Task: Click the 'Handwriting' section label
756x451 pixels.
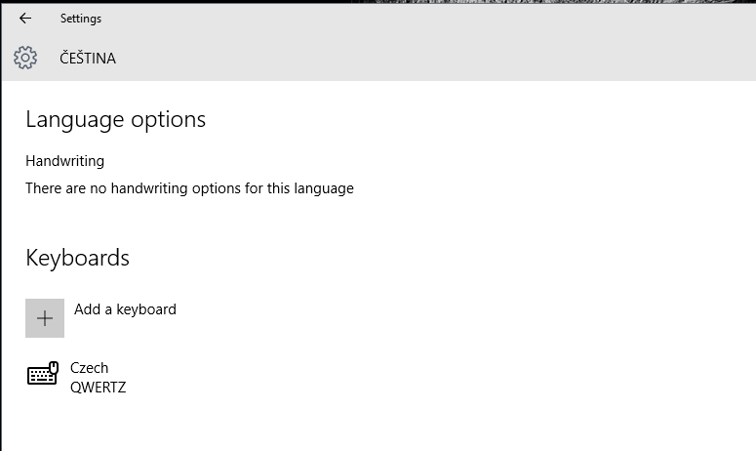Action: pyautogui.click(x=64, y=161)
